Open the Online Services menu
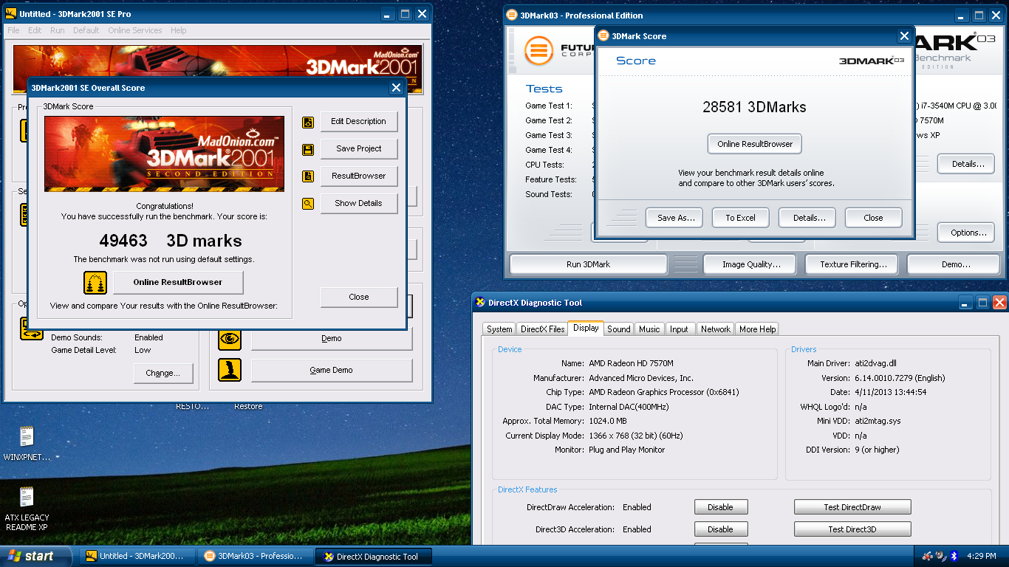 coord(135,30)
